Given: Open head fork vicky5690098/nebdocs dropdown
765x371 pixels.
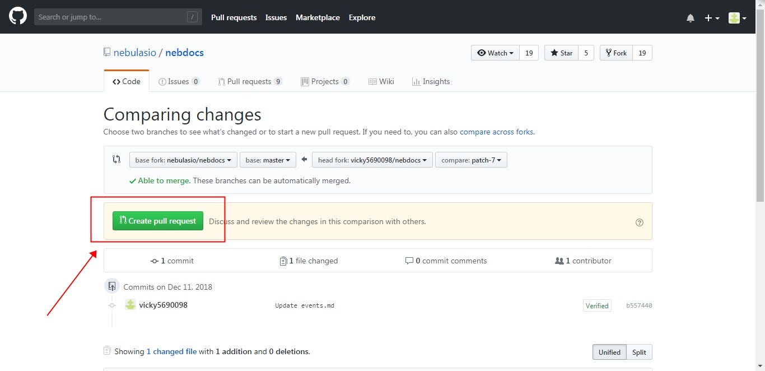Looking at the screenshot, I should click(372, 160).
